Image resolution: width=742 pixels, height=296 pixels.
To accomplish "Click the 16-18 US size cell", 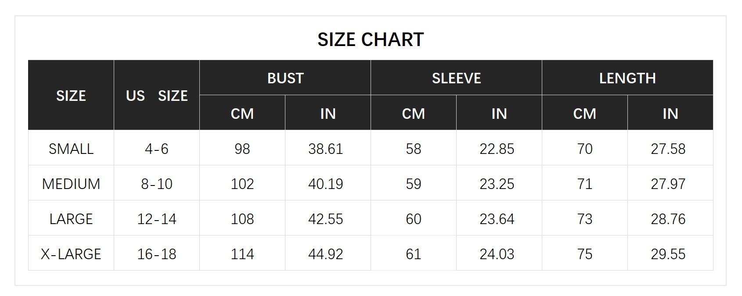I will coord(157,254).
